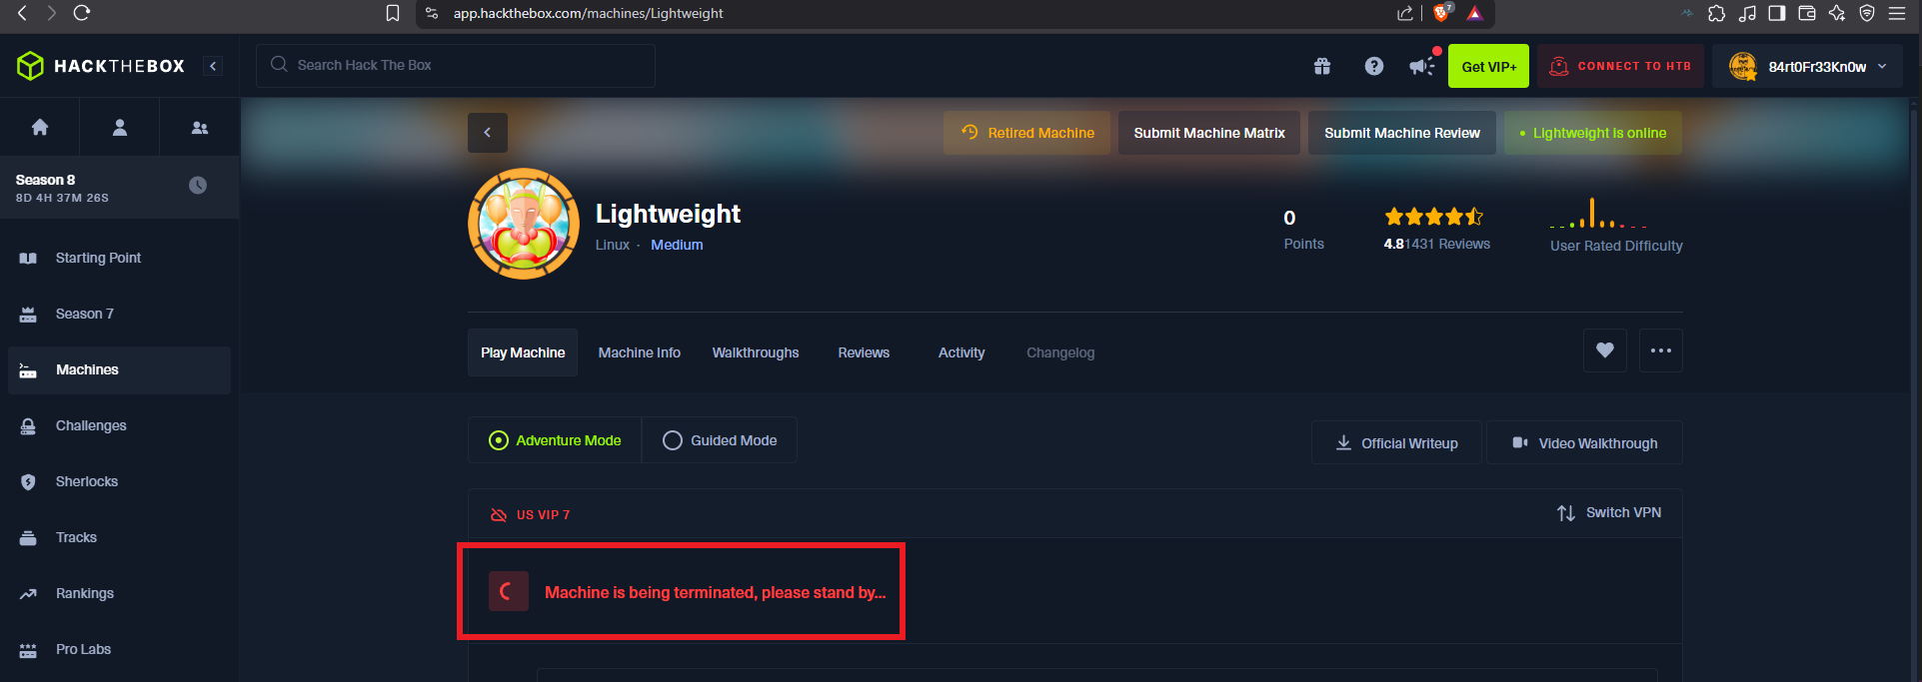Open the teams group icon
1922x682 pixels.
200,127
